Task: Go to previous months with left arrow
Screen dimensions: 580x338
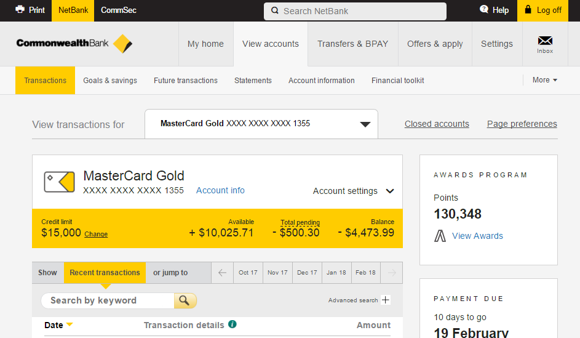Action: click(x=222, y=273)
